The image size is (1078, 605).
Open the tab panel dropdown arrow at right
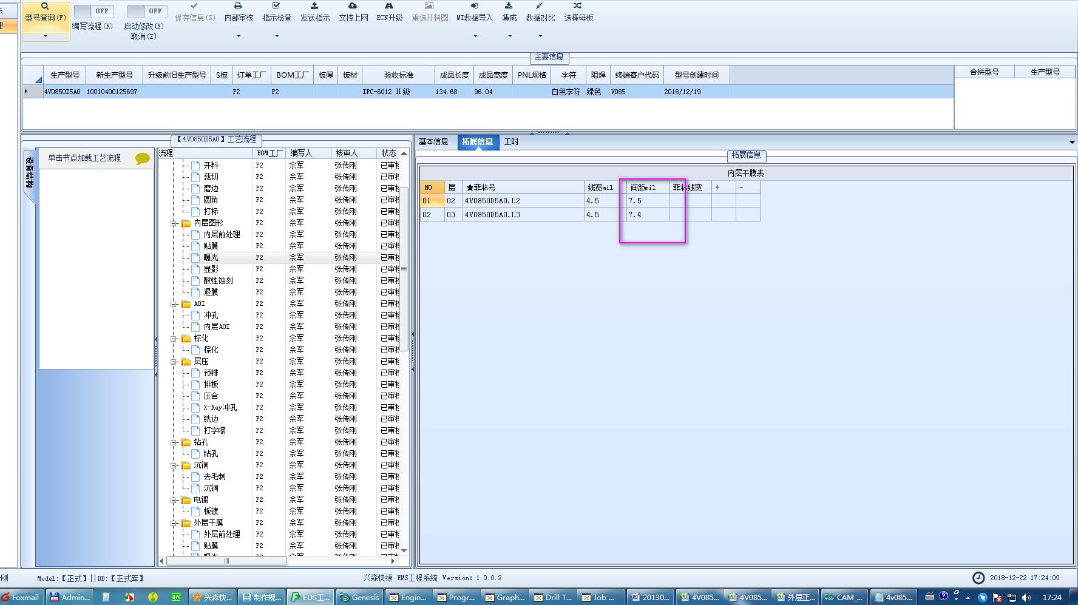tap(1072, 142)
